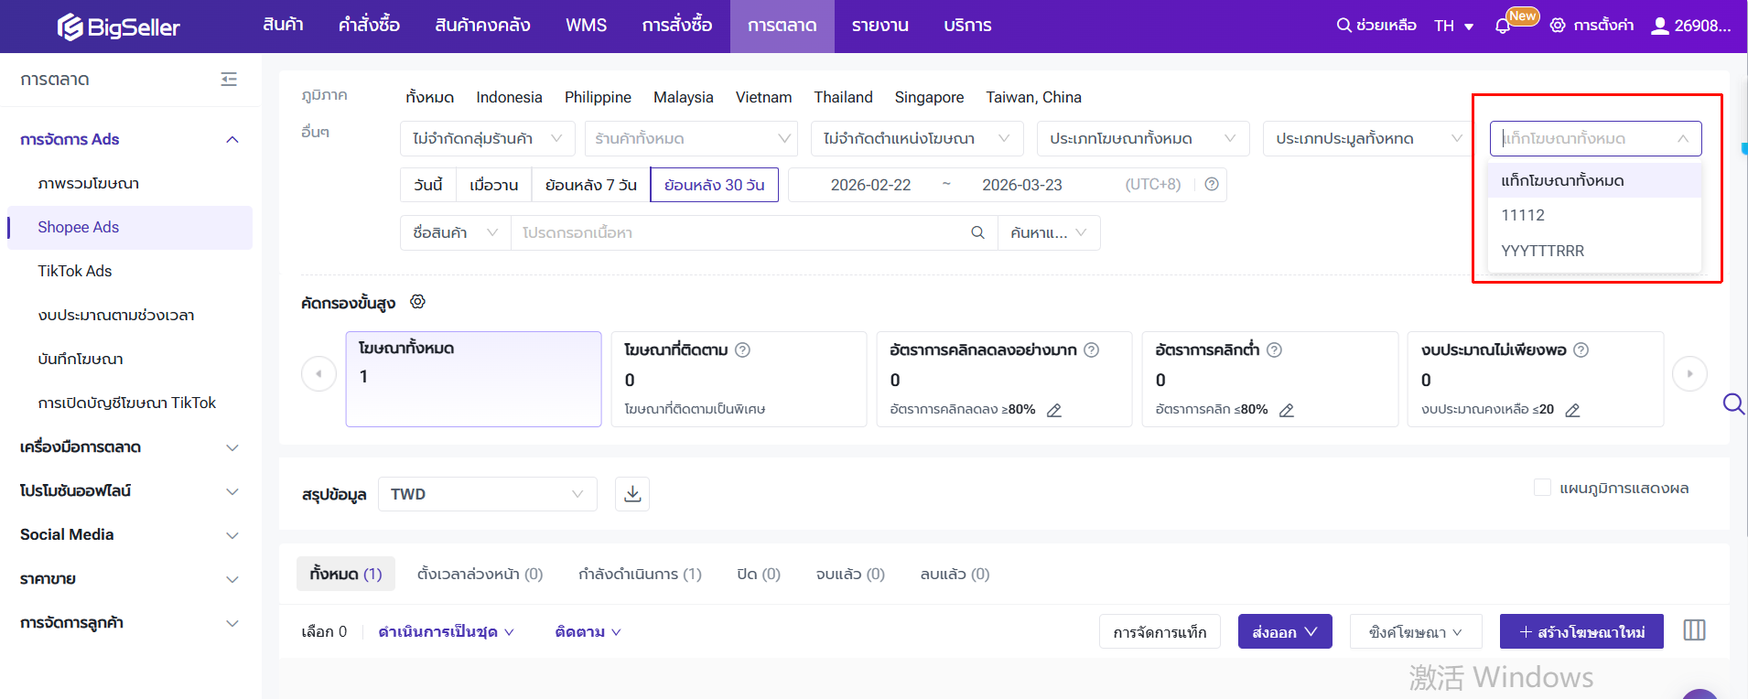Select Thailand region filter
The height and width of the screenshot is (699, 1748).
pyautogui.click(x=843, y=97)
